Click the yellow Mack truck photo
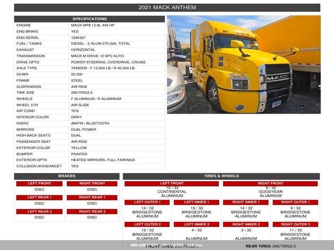This screenshot has width=334, height=250. (x=244, y=65)
